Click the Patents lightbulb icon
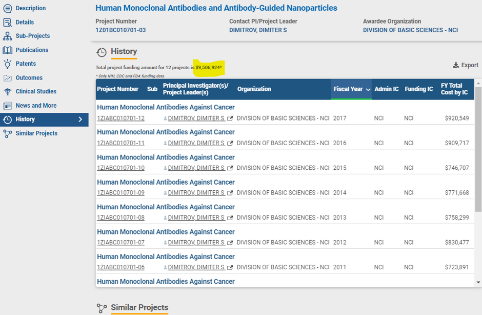482x315 pixels. point(7,64)
